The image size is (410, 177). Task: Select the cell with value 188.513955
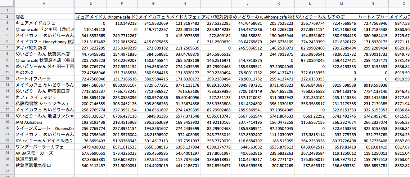[x=278, y=140]
